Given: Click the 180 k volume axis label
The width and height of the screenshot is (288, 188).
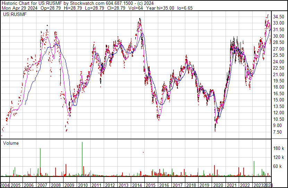Looking at the screenshot, I should click(x=279, y=148).
